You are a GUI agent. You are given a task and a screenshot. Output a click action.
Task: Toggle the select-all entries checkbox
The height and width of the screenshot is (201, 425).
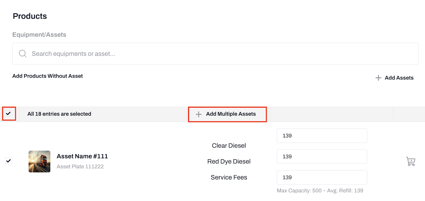(x=8, y=114)
